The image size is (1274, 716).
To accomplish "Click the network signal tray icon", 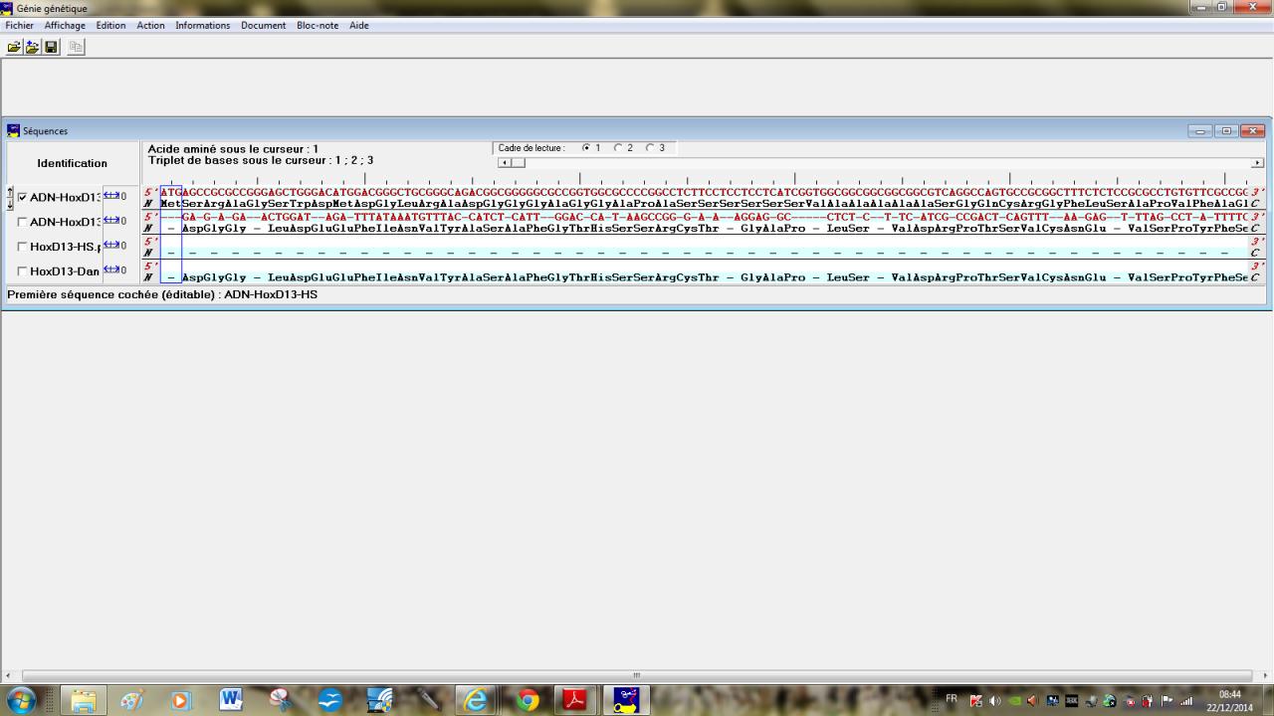I will [x=1185, y=700].
